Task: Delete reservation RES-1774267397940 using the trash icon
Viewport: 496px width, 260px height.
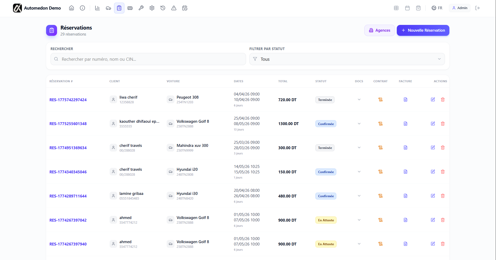Action: tap(443, 244)
